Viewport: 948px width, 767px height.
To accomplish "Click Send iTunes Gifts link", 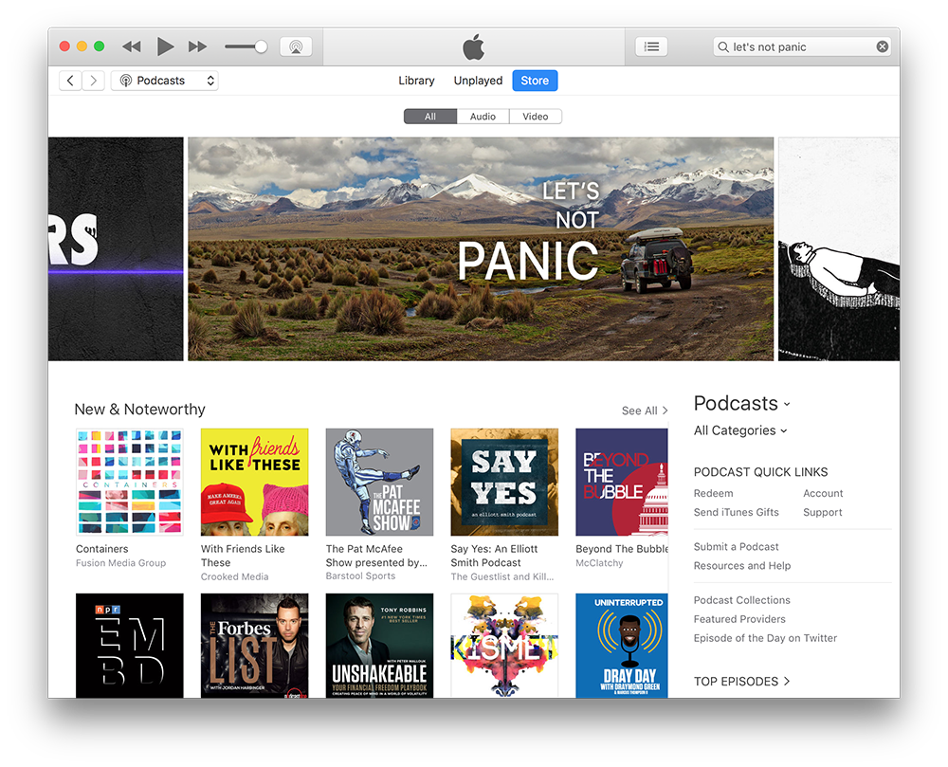I will coord(737,512).
